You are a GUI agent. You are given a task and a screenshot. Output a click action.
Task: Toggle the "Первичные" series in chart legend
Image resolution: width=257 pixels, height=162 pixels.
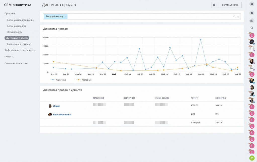[59, 80]
